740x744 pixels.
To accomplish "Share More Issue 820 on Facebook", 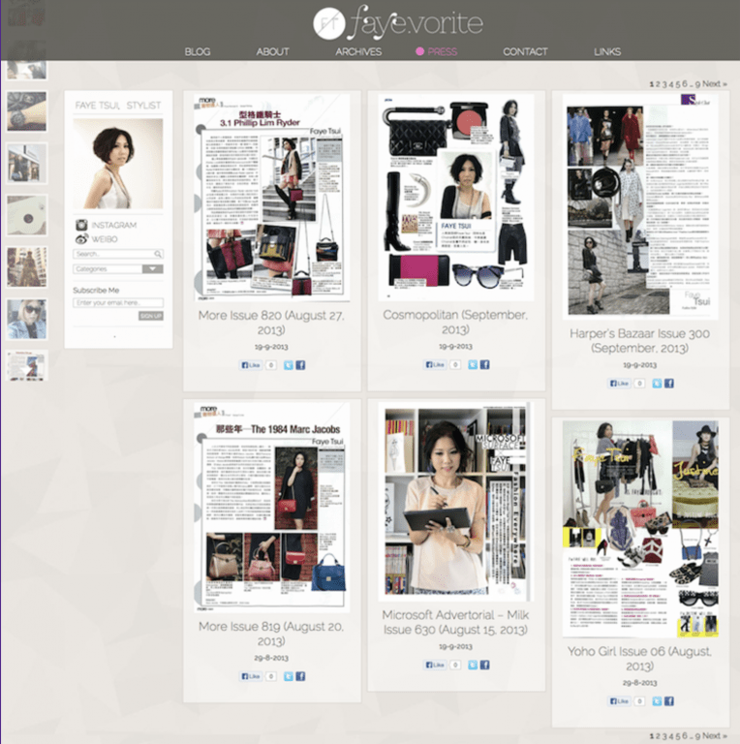I will point(300,365).
